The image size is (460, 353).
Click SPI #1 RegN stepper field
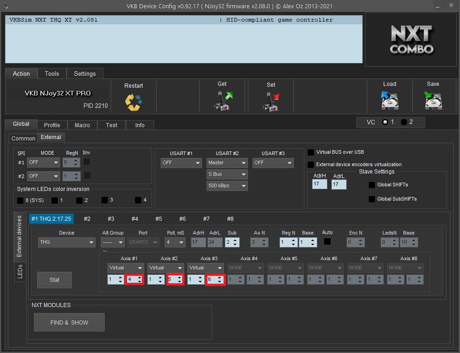tap(71, 162)
